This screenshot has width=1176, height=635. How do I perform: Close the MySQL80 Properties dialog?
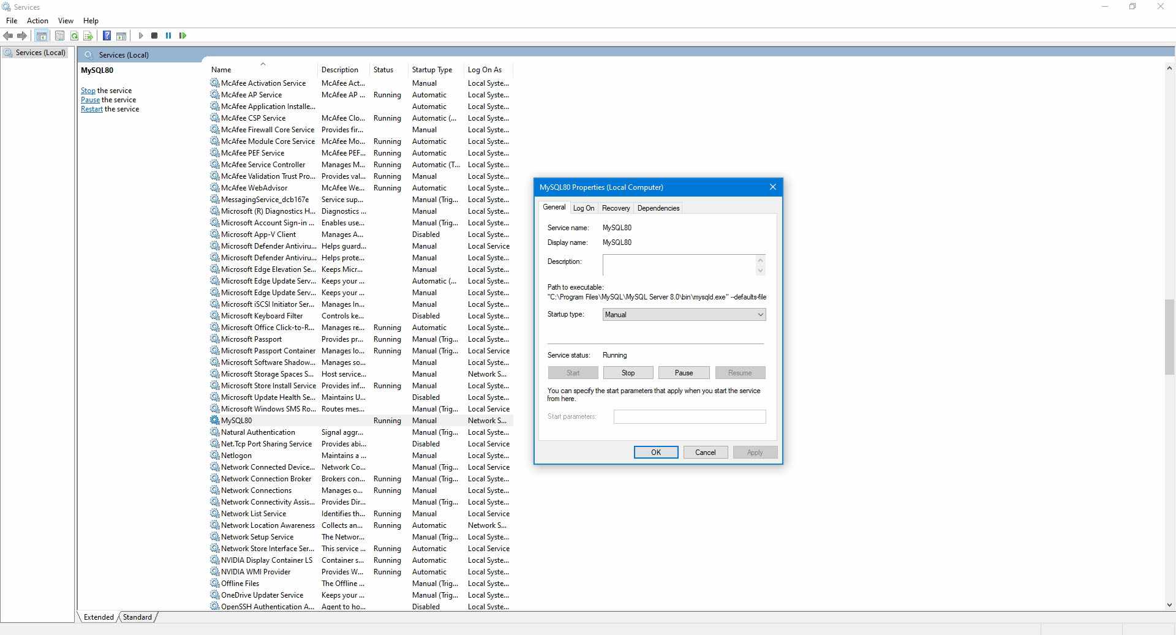(772, 187)
